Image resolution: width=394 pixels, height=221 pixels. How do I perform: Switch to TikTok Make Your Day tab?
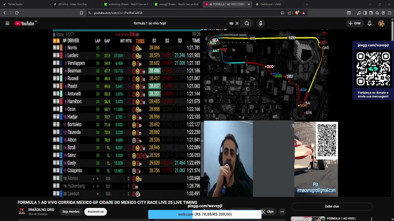coord(76,4)
